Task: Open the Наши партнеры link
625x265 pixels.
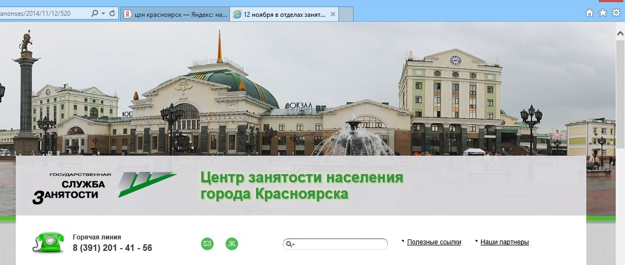Action: pyautogui.click(x=505, y=242)
